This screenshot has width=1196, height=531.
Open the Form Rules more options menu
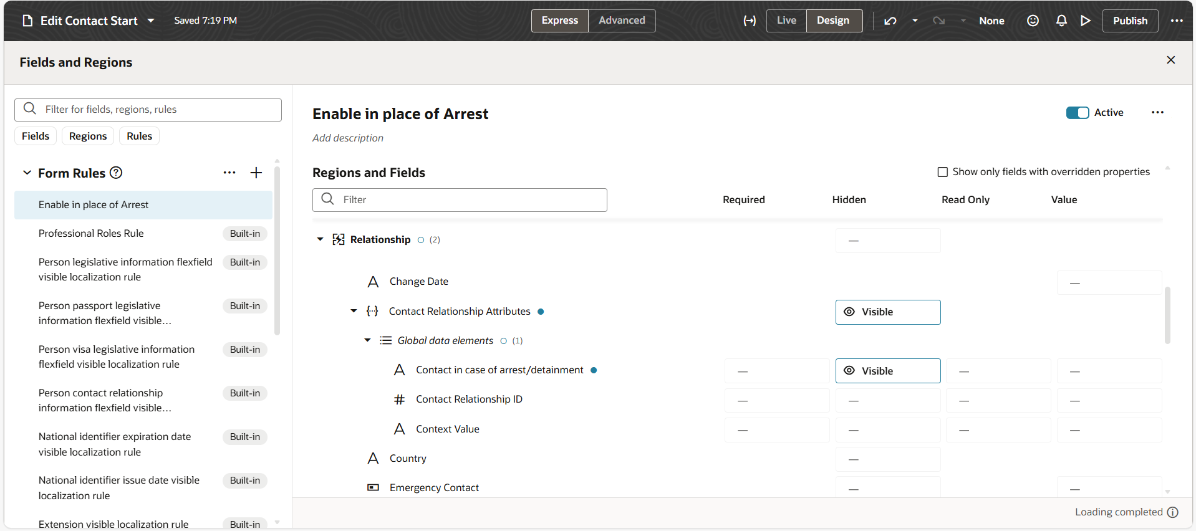click(x=229, y=173)
